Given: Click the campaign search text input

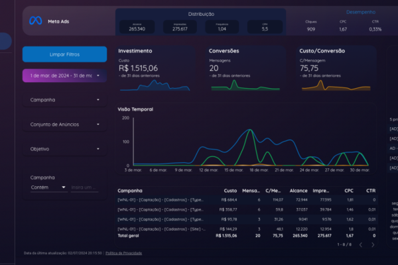Looking at the screenshot, I should [x=85, y=187].
